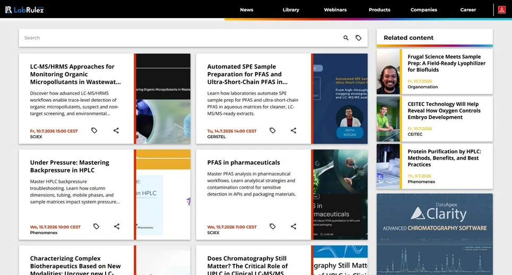The height and width of the screenshot is (275, 512).
Task: Click 'Tu, 14.7.2026 14:00 CEST' date text
Action: coord(232,131)
